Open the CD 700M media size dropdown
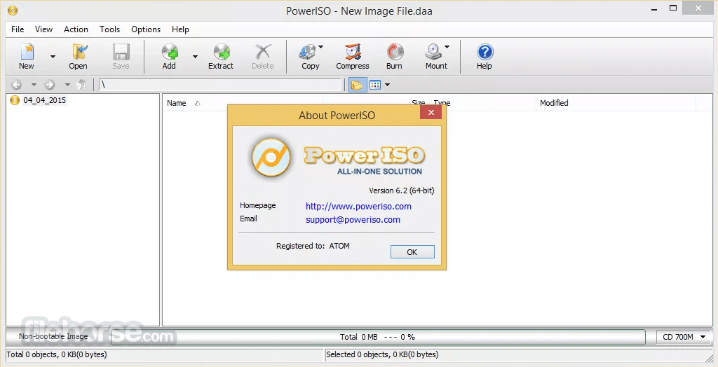 click(x=684, y=337)
